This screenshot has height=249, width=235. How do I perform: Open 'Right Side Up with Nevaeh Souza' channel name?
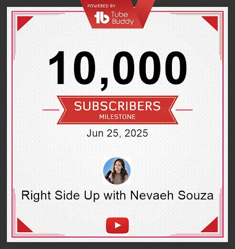(117, 195)
